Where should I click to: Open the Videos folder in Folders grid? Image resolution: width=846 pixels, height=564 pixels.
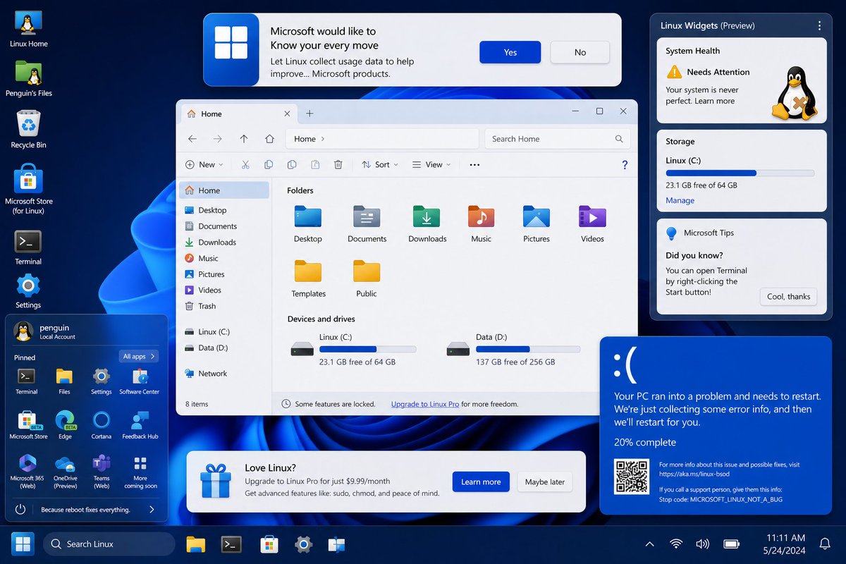point(592,223)
